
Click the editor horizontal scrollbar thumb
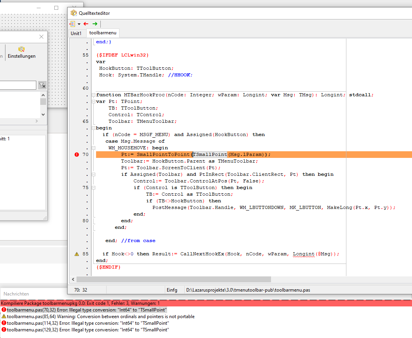[174, 279]
